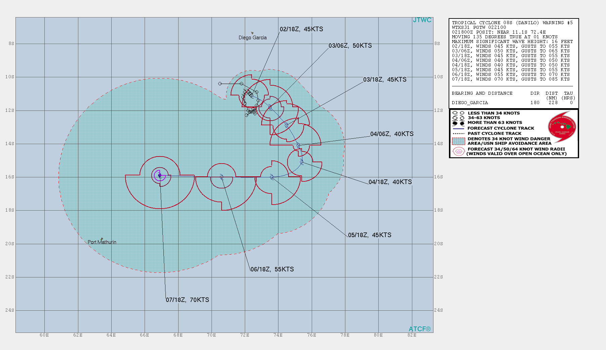The height and width of the screenshot is (350, 606).
Task: Click the wind danger area legend swatch
Action: [x=458, y=141]
